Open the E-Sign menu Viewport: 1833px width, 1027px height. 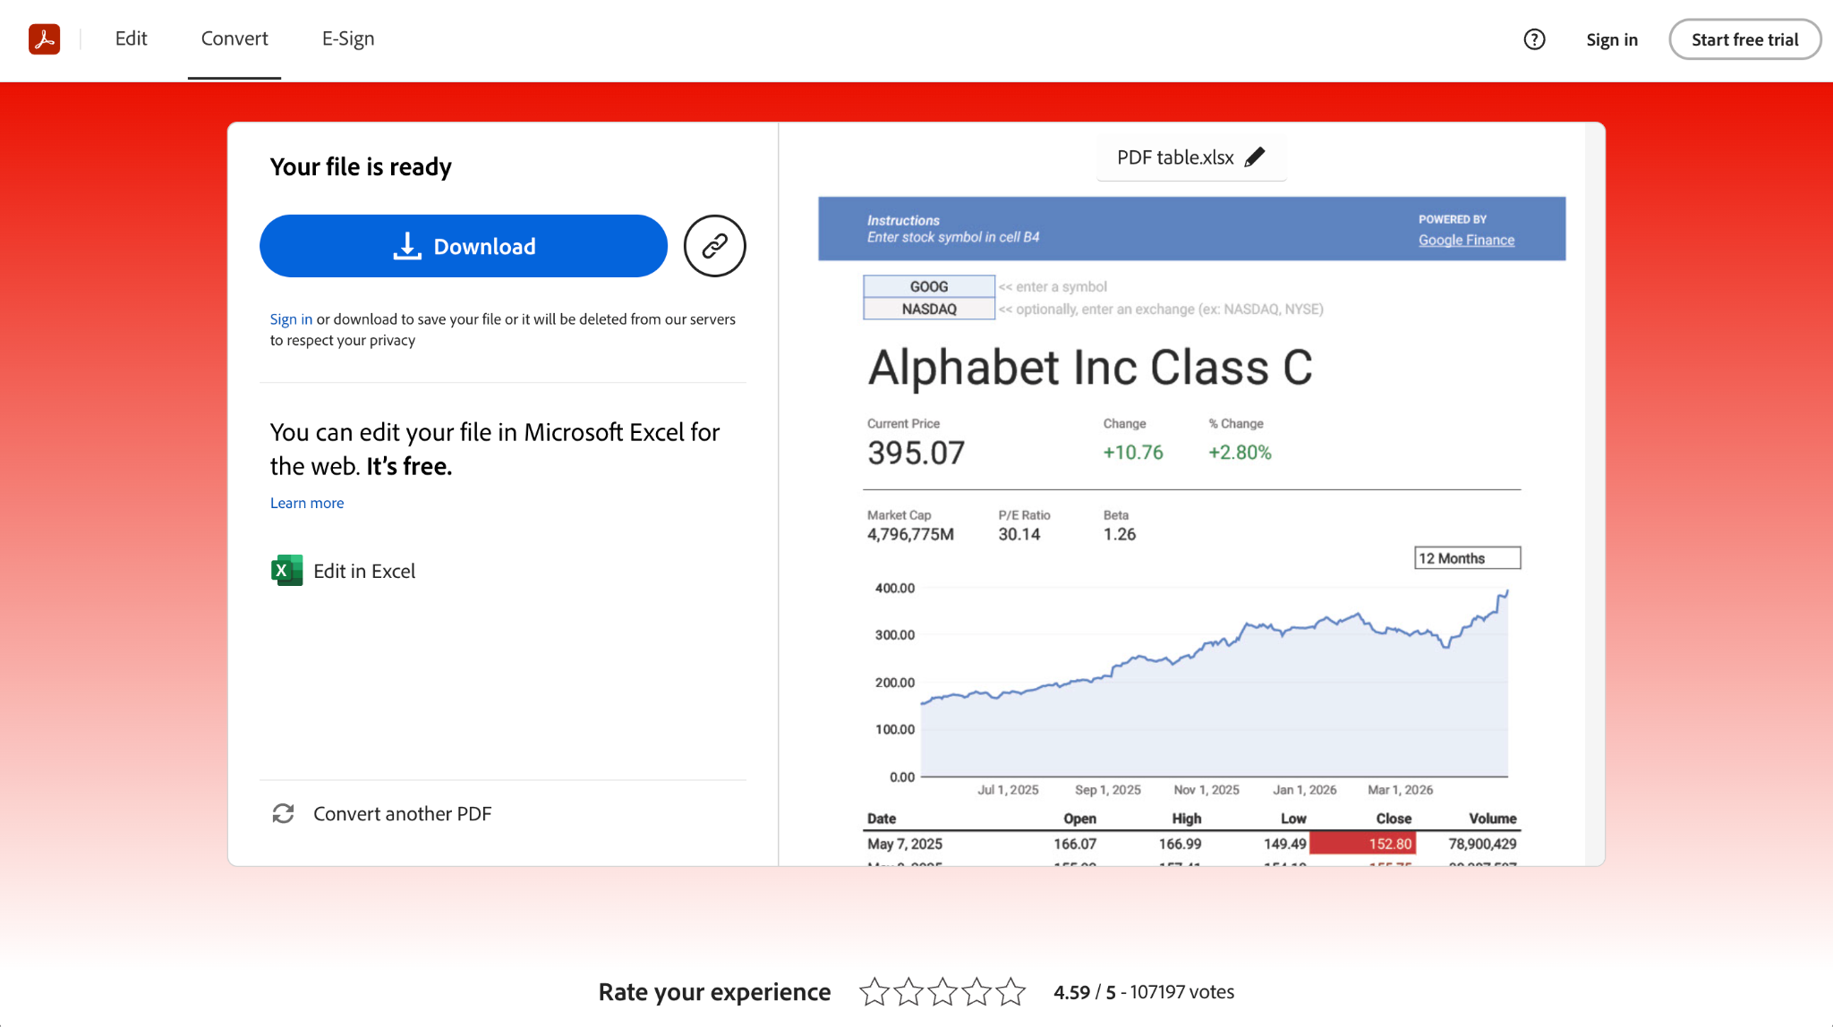[348, 38]
